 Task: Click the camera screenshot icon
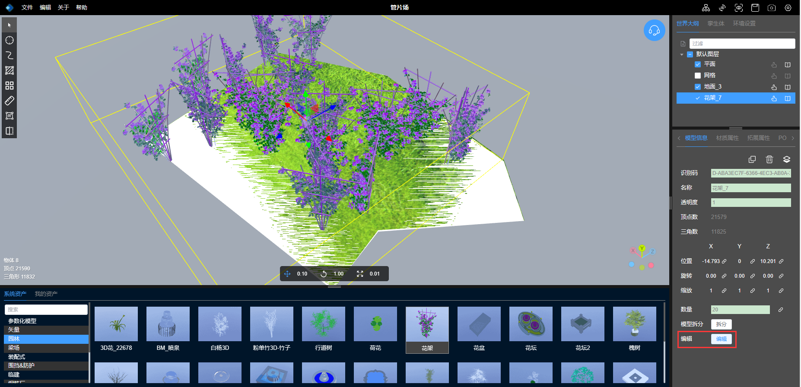pos(772,8)
